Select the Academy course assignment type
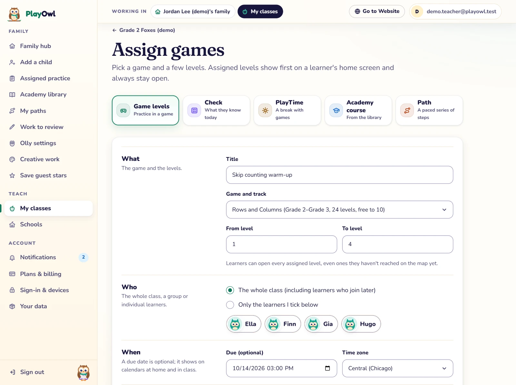516x385 pixels. click(358, 110)
